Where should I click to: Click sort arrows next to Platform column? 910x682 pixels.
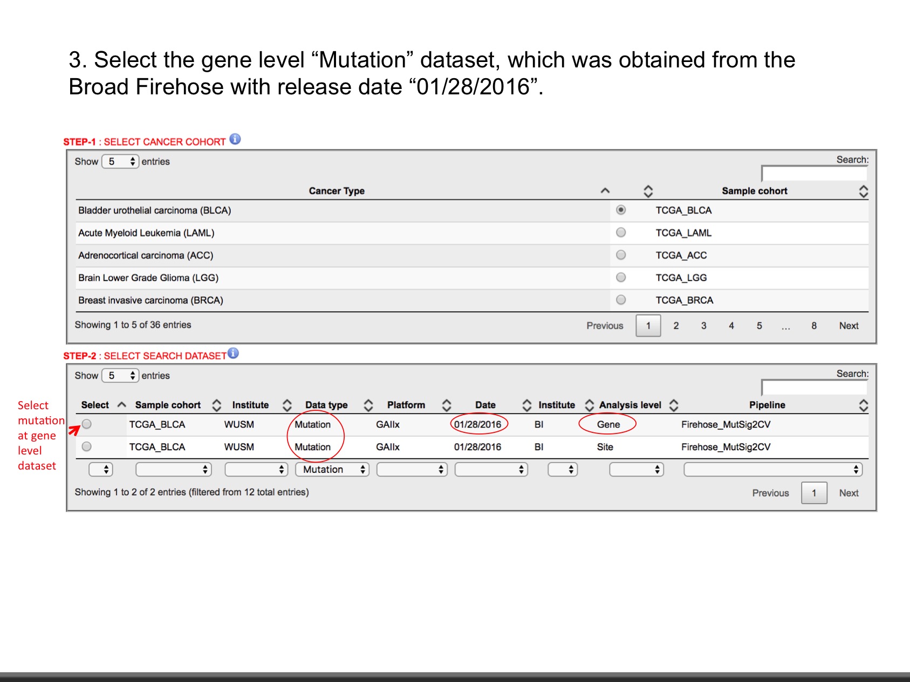pyautogui.click(x=447, y=405)
